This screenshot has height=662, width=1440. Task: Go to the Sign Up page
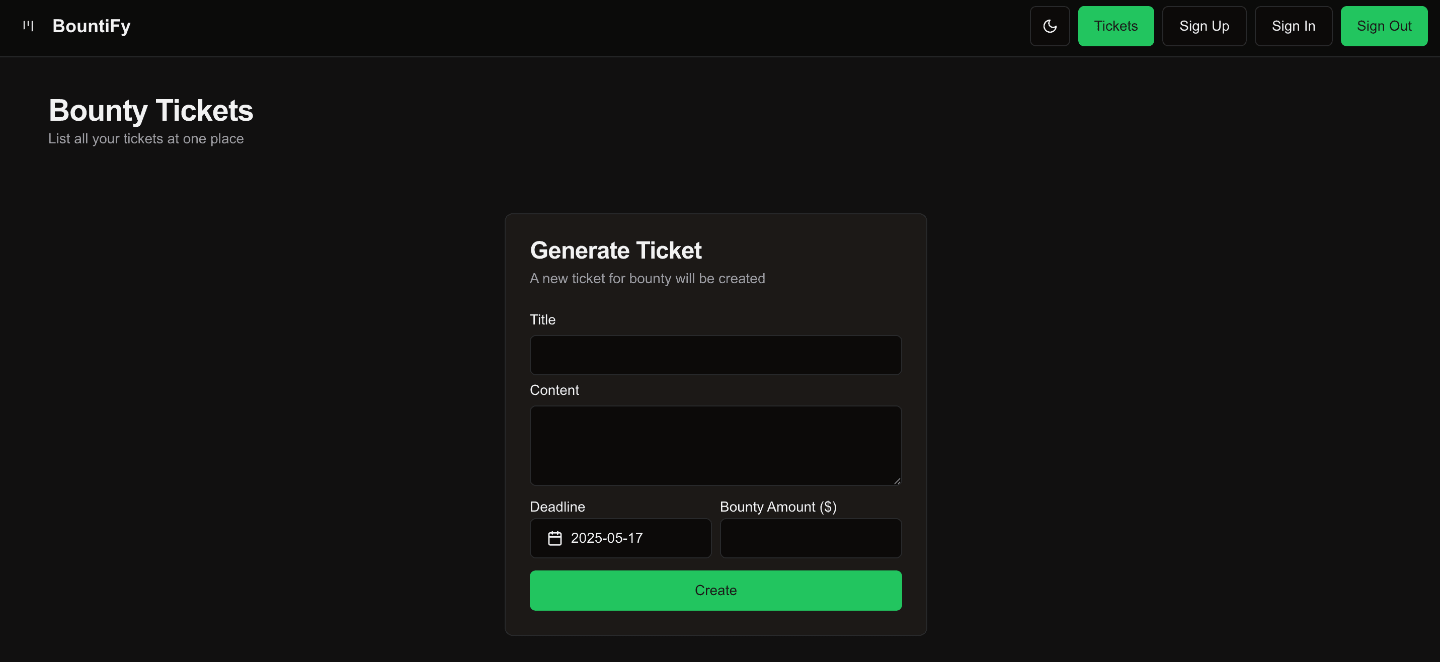[1204, 26]
